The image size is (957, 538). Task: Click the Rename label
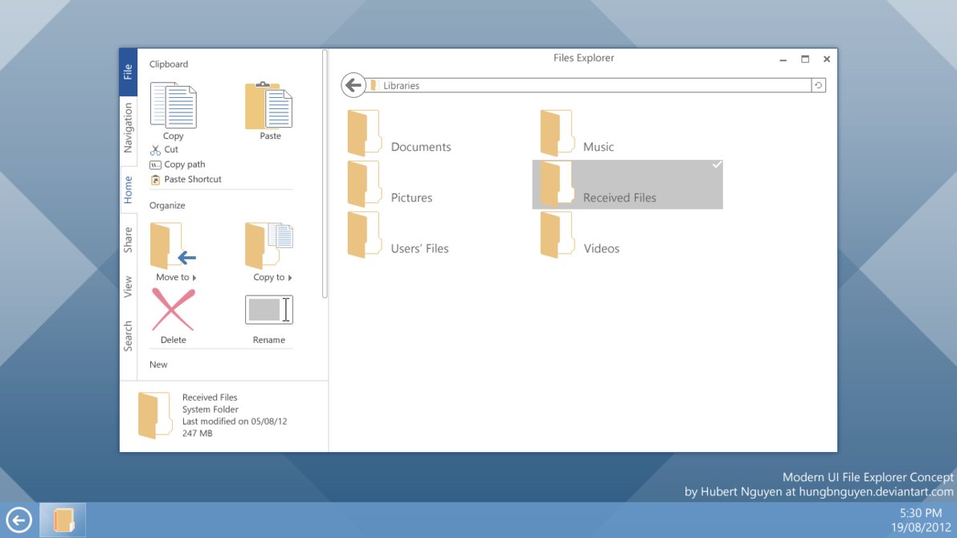(268, 340)
